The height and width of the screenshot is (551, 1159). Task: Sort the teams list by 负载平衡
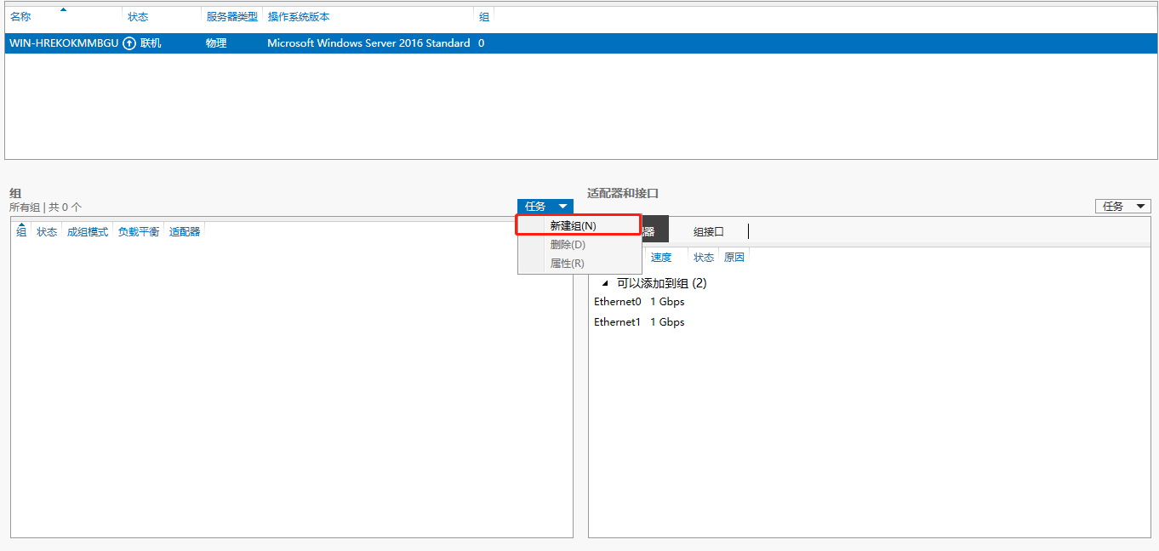139,232
